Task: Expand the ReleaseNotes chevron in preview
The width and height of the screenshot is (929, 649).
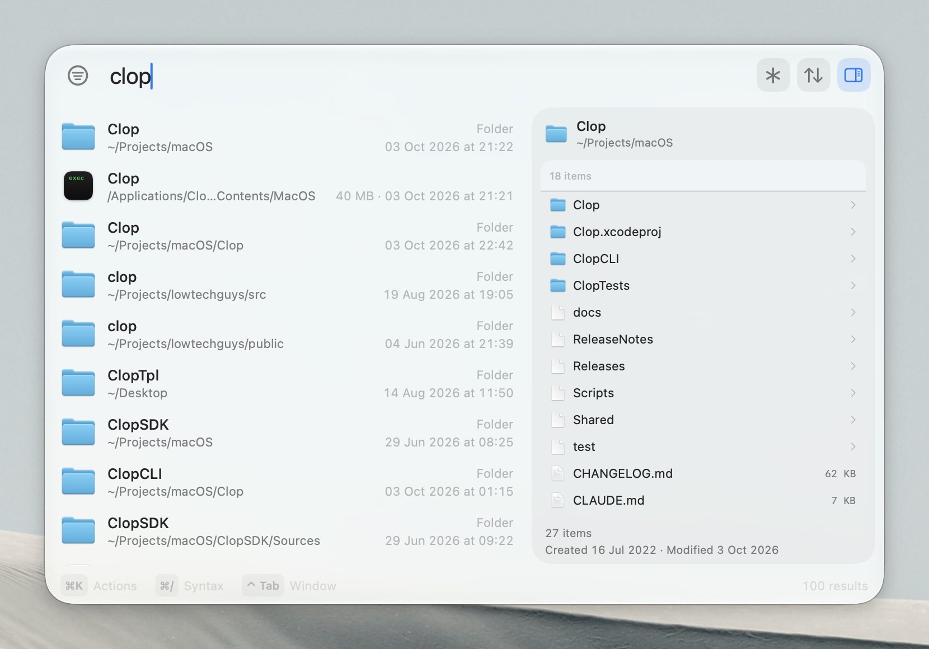Action: (x=853, y=339)
